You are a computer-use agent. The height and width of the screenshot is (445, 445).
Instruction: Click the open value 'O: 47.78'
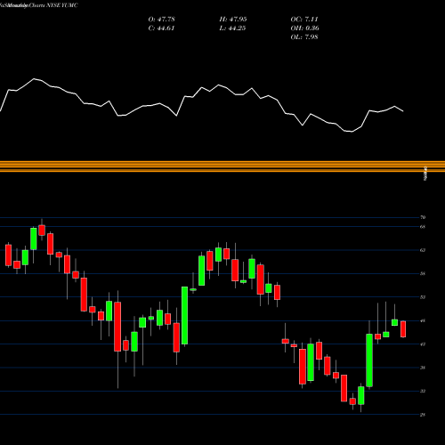pyautogui.click(x=161, y=20)
